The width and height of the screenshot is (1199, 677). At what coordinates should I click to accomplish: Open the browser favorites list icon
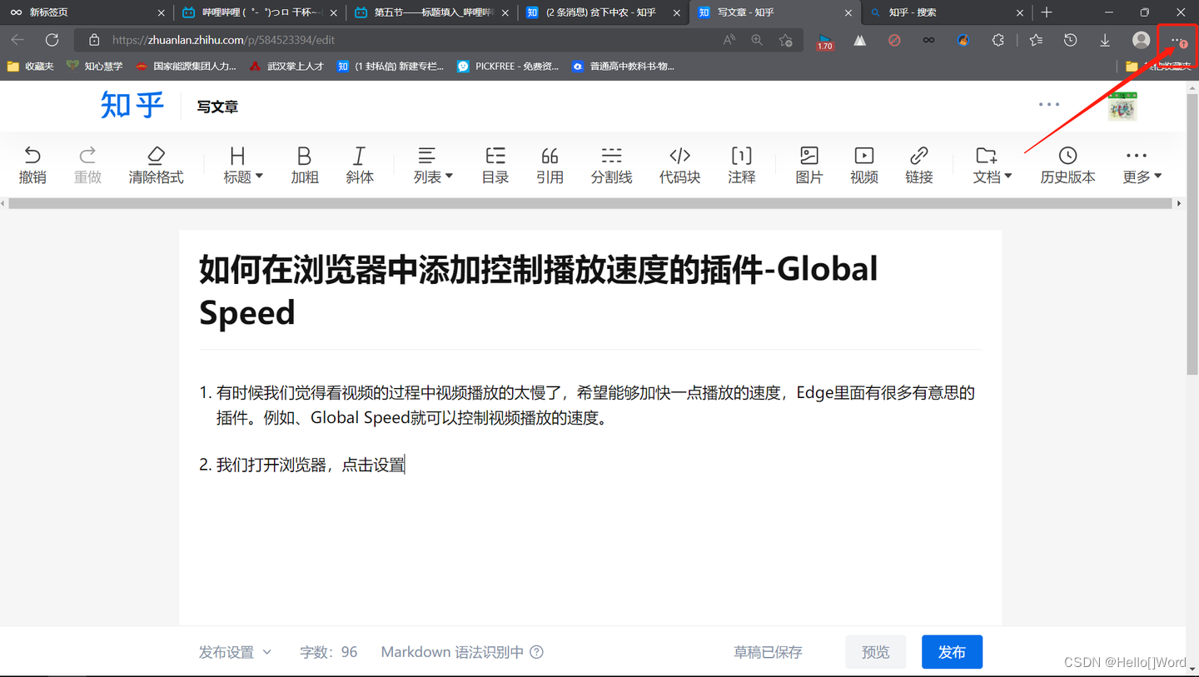point(1036,40)
